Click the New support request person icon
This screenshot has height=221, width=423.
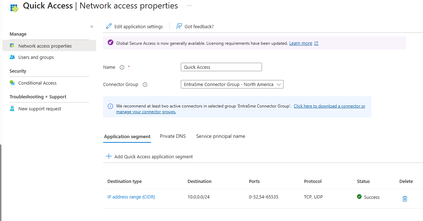12,109
